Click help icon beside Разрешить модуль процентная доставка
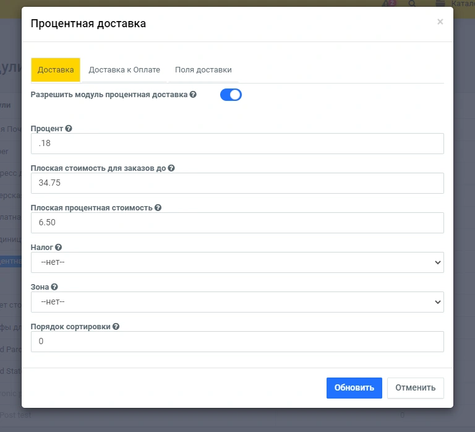The width and height of the screenshot is (475, 432). [x=193, y=95]
